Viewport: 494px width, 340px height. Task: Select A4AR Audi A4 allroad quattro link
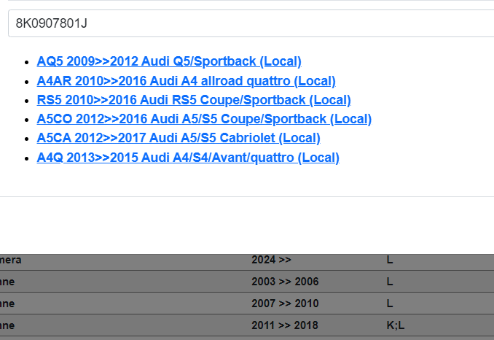[x=186, y=81]
